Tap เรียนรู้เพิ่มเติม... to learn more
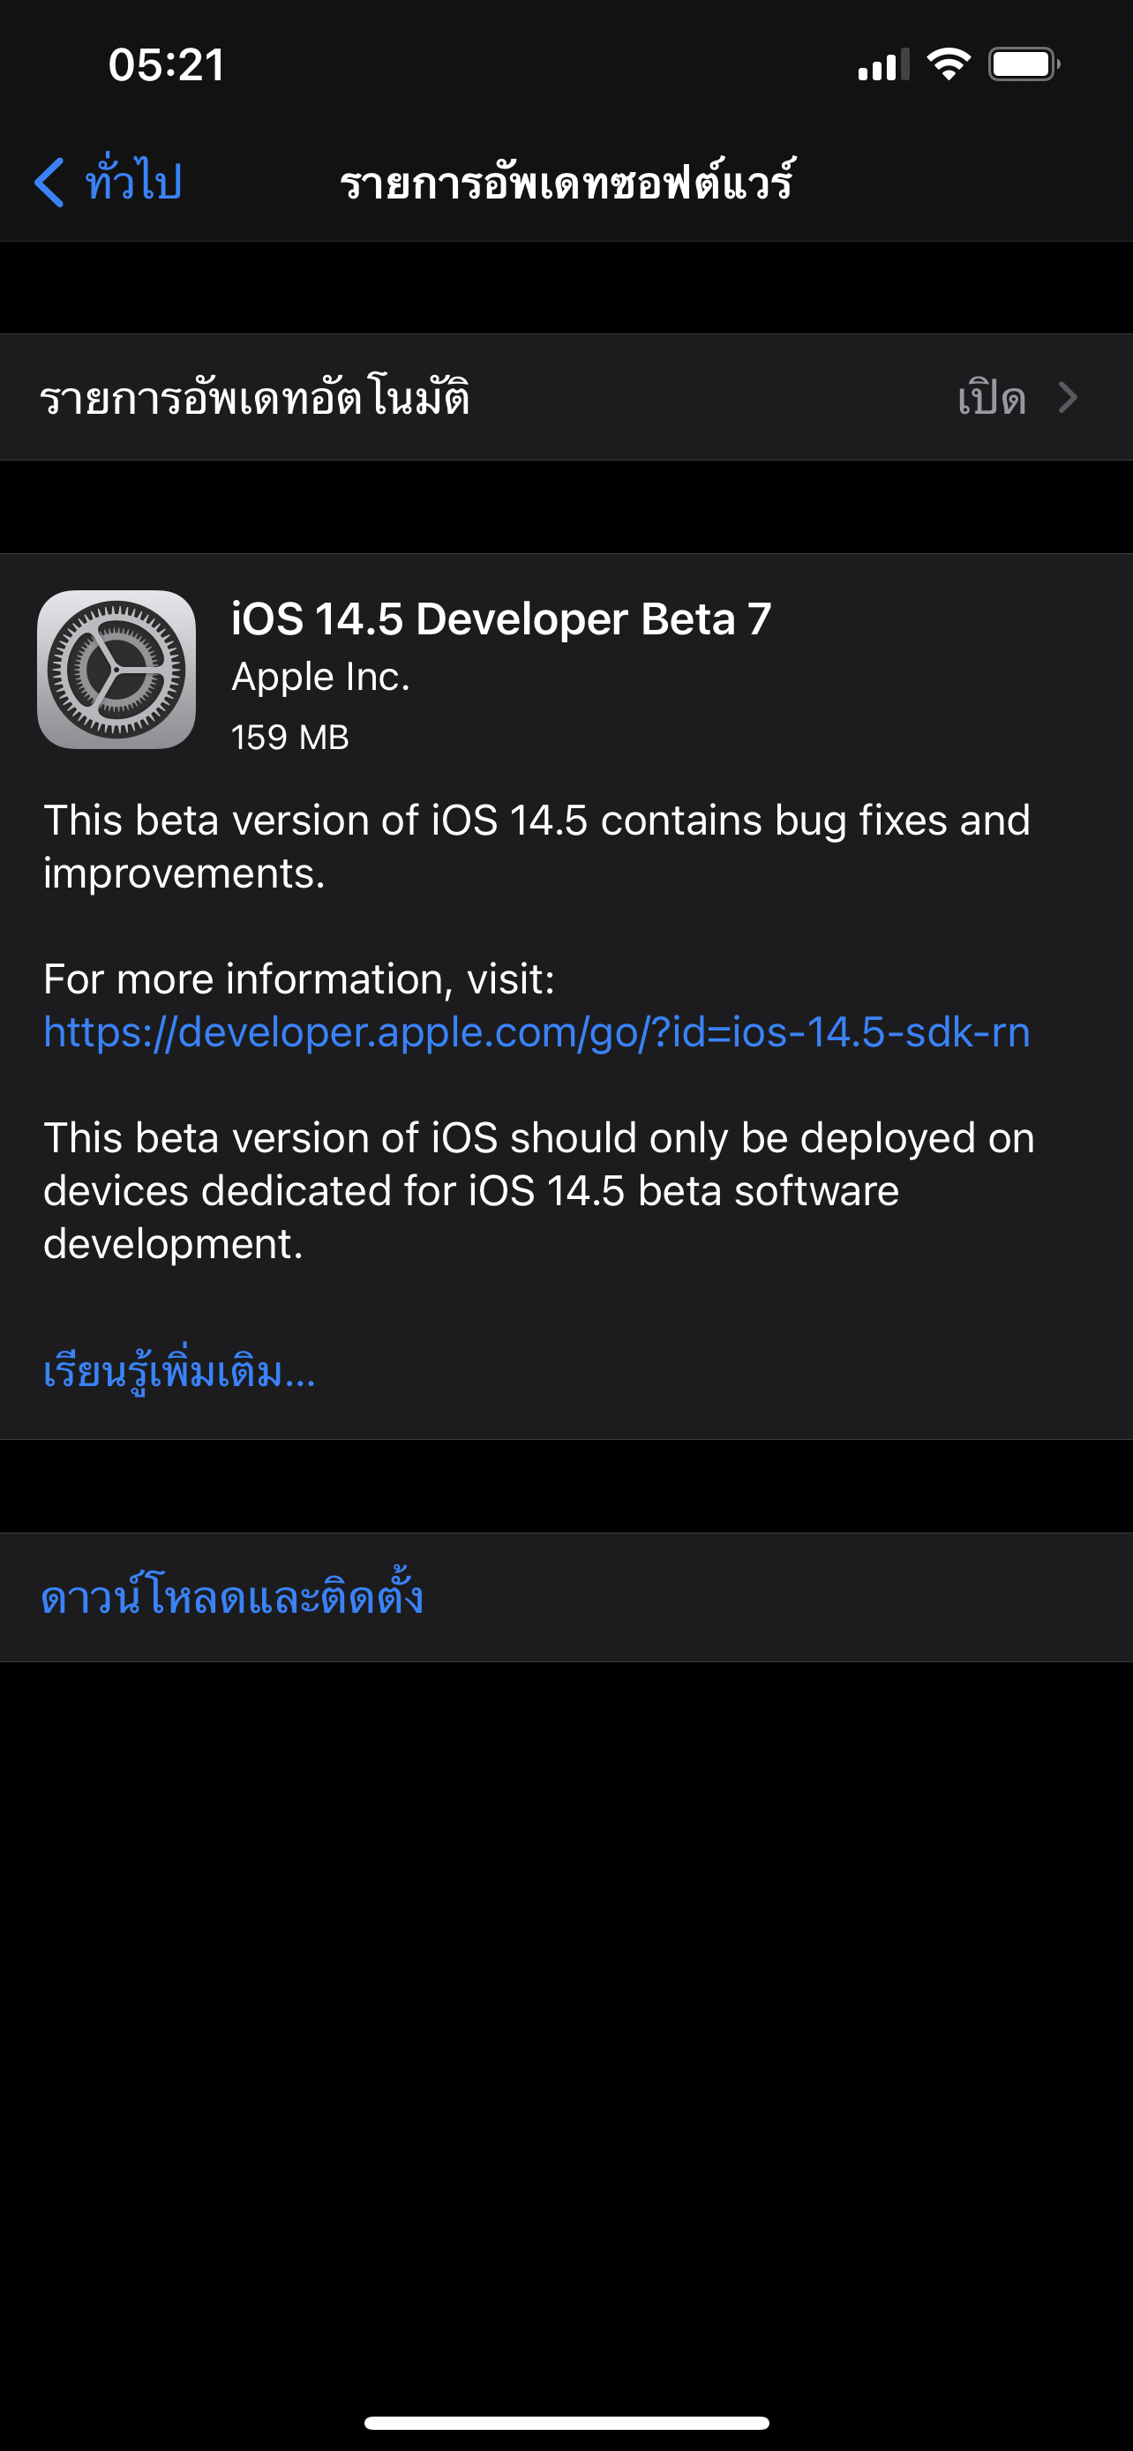Screen dimensions: 1133x2451 coord(179,1371)
